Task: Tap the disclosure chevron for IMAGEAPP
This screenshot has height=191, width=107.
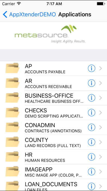Action: (x=100, y=172)
